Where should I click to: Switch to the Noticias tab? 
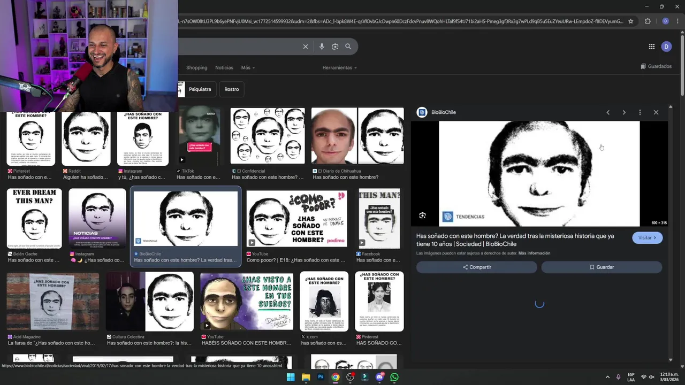click(x=224, y=68)
